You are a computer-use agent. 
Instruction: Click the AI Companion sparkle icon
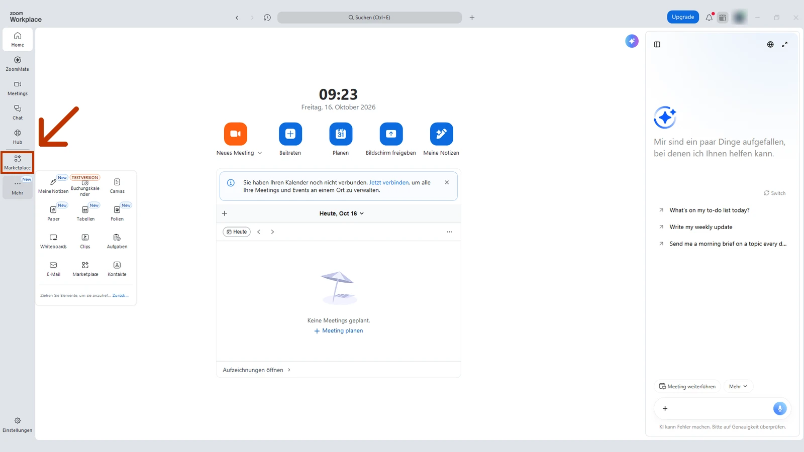coord(632,41)
